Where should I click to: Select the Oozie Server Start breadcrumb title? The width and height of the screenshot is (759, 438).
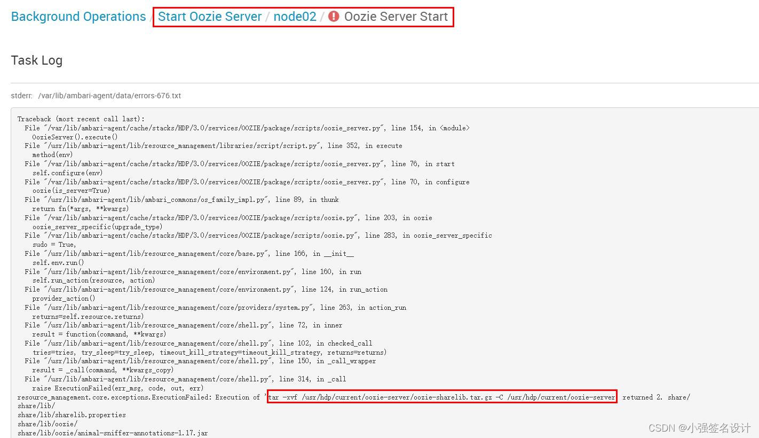coord(396,17)
